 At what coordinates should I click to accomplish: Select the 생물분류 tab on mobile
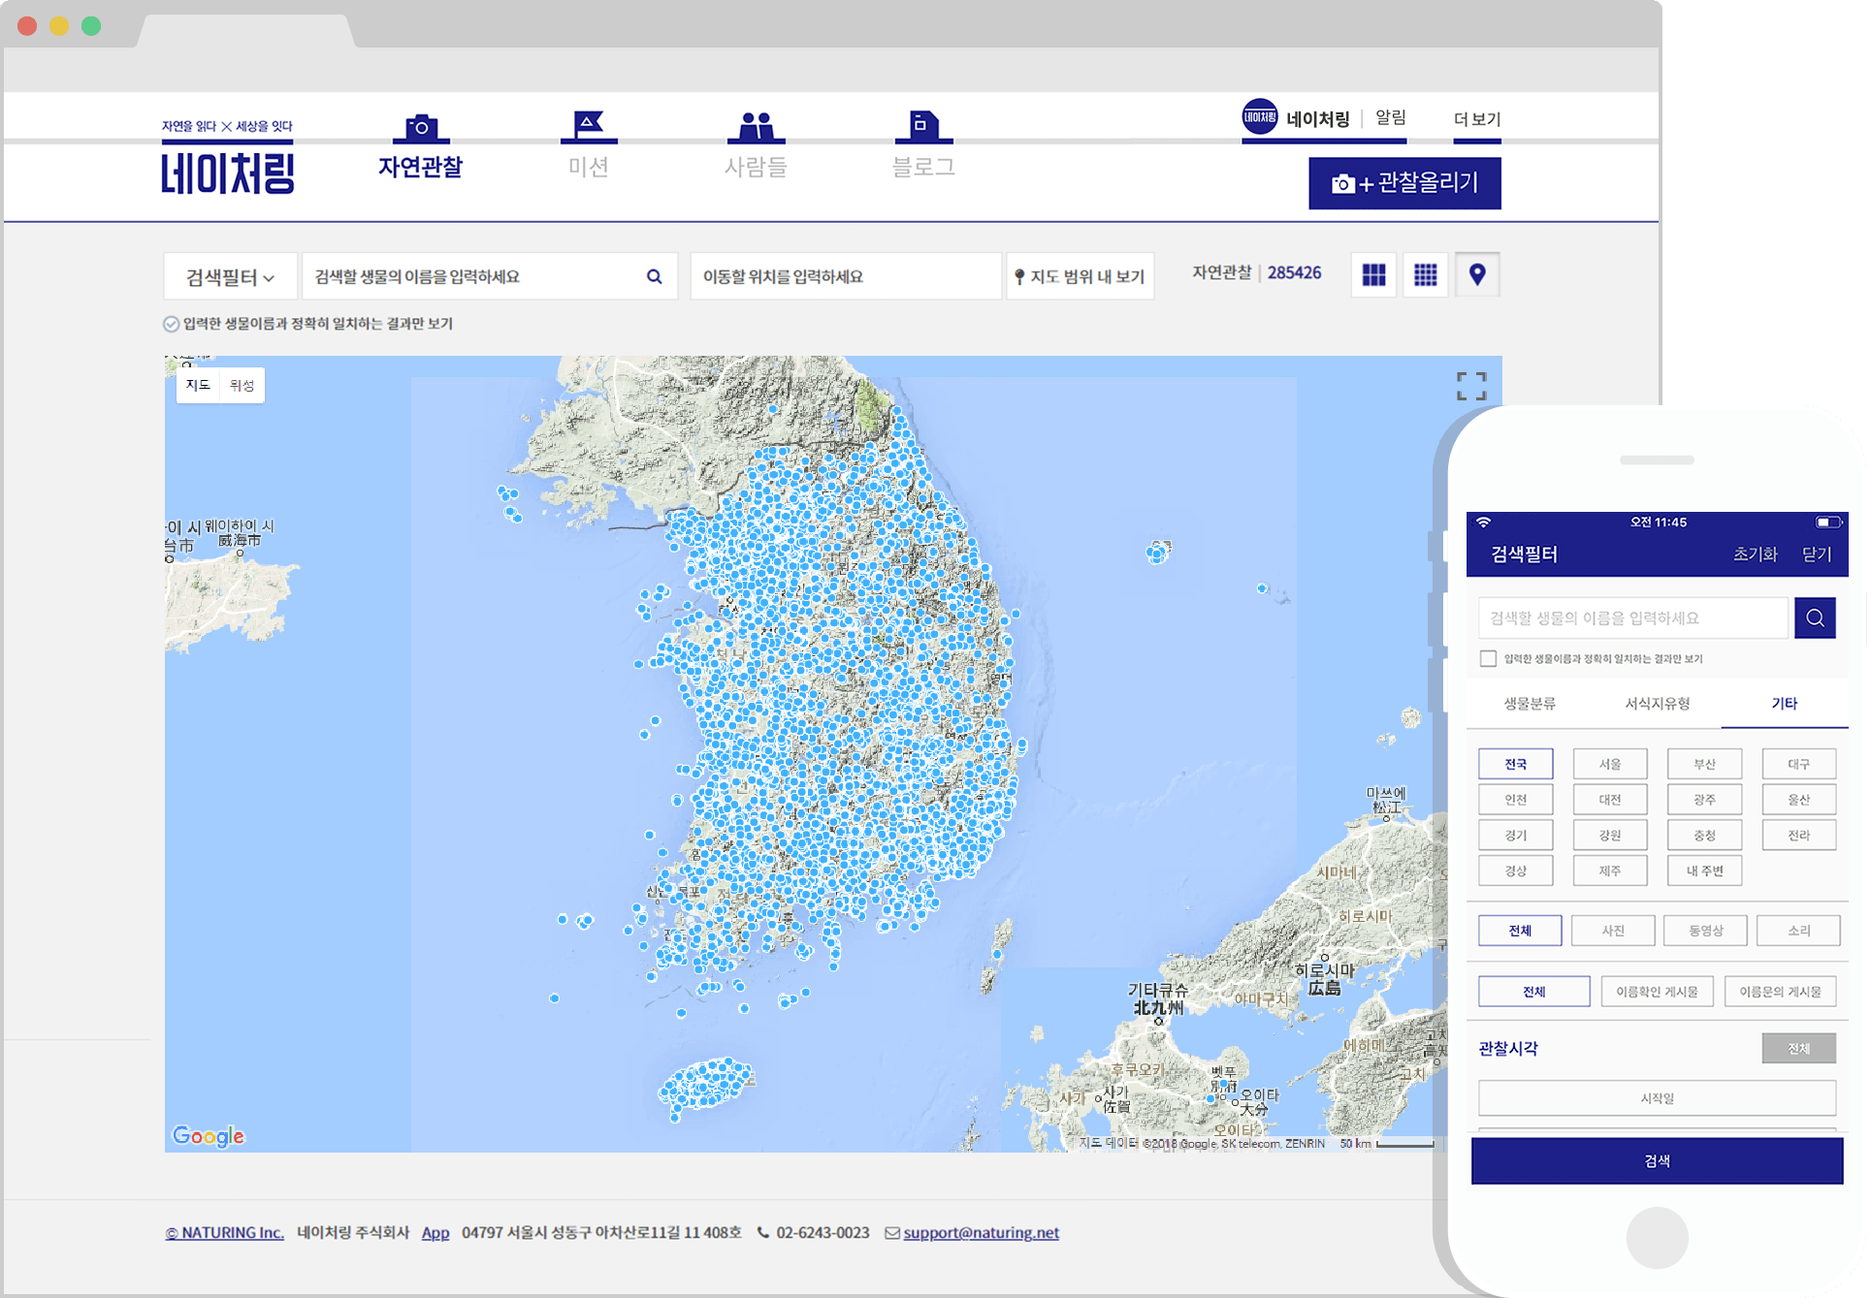(1530, 703)
